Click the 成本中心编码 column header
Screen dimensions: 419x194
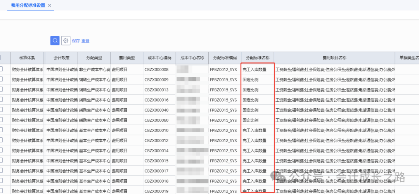pos(159,58)
